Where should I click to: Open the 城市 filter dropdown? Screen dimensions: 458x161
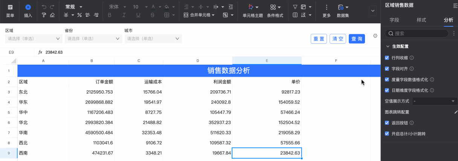tap(153, 38)
